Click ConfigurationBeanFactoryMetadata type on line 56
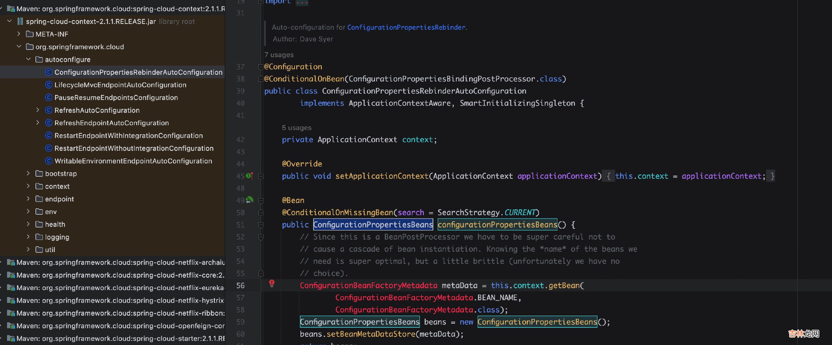Image resolution: width=832 pixels, height=345 pixels. [369, 286]
